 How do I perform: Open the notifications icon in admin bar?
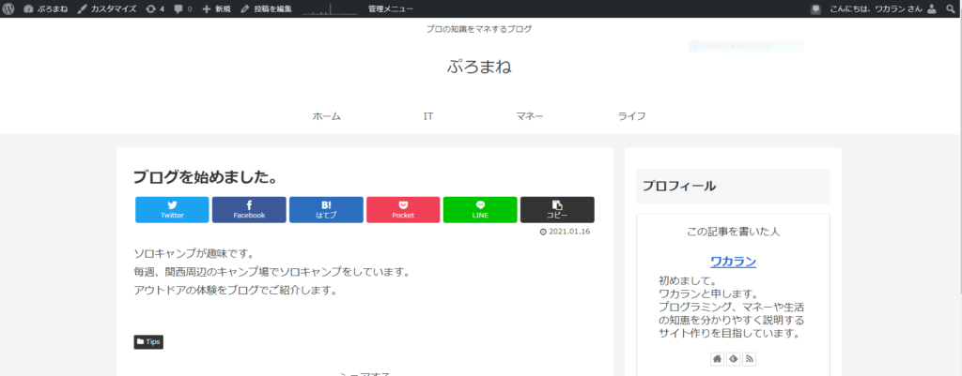(x=815, y=9)
